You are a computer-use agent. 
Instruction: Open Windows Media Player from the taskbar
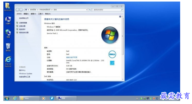tap(43, 98)
